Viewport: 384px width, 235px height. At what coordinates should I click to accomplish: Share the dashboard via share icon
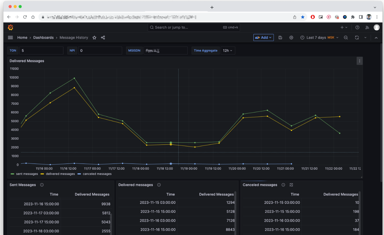103,38
